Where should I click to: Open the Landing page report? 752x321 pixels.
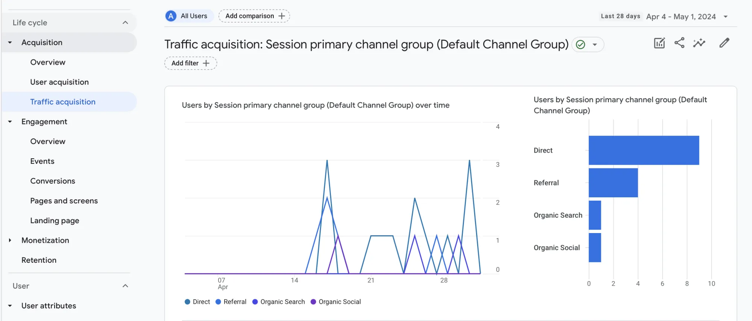coord(55,221)
